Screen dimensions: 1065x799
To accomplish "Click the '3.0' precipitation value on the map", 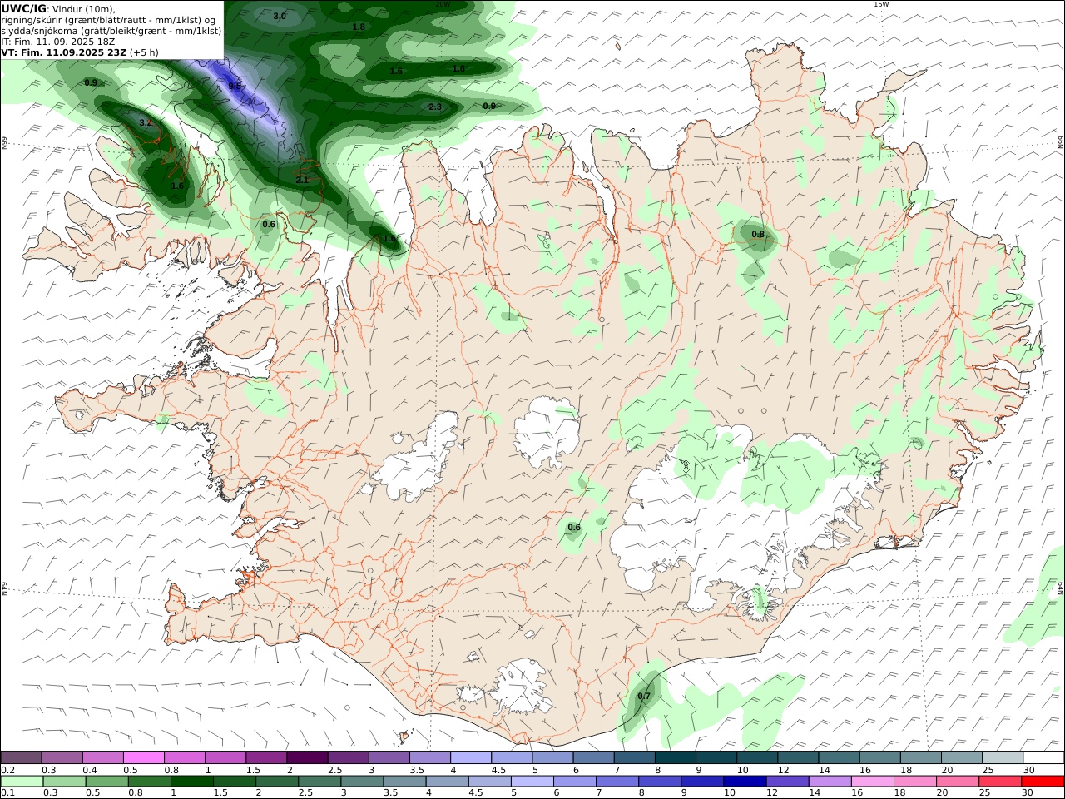I will click(280, 16).
